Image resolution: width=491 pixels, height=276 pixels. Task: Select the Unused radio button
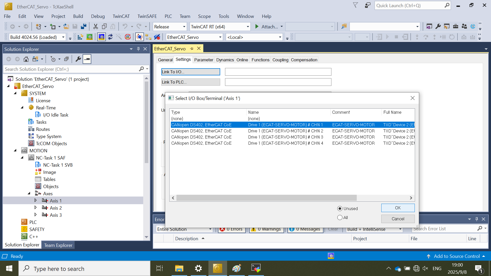pos(340,209)
